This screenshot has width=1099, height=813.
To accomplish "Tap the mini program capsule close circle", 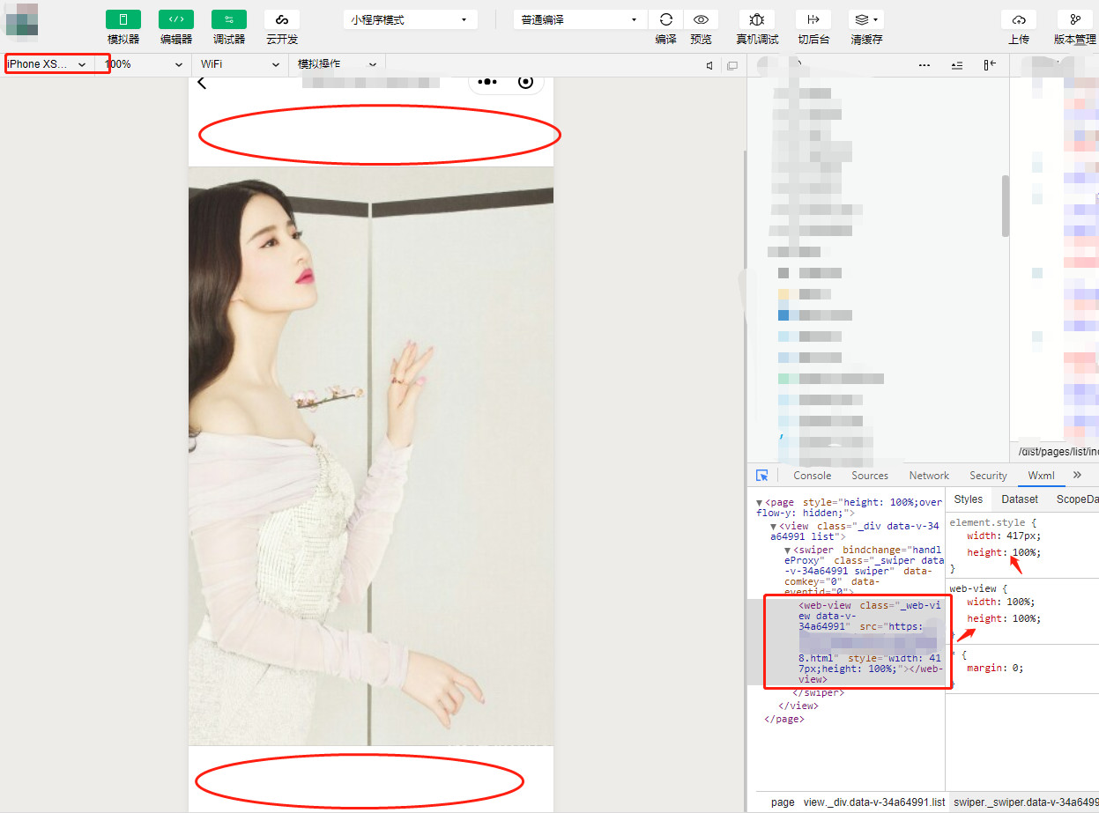I will (526, 82).
